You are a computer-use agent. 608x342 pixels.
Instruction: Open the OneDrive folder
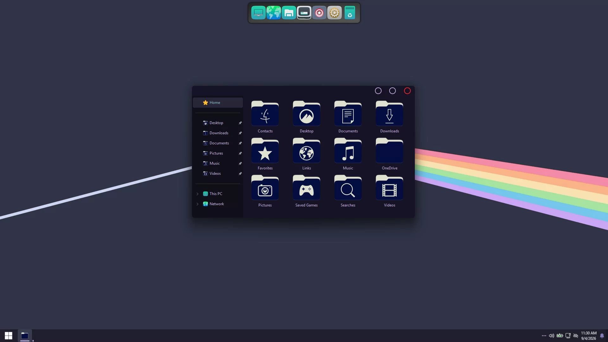point(389,154)
